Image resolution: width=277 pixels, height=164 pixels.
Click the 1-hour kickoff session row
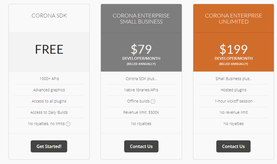(x=233, y=101)
